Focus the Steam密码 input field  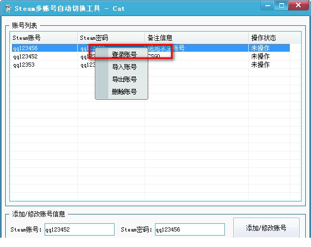point(190,229)
